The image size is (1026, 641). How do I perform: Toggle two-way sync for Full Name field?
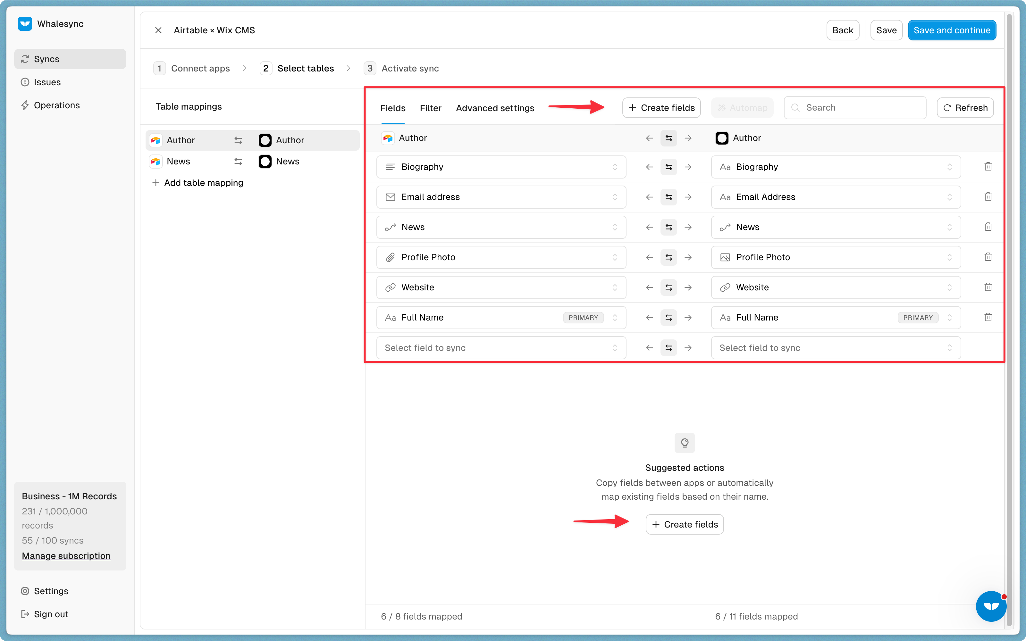[x=669, y=318]
